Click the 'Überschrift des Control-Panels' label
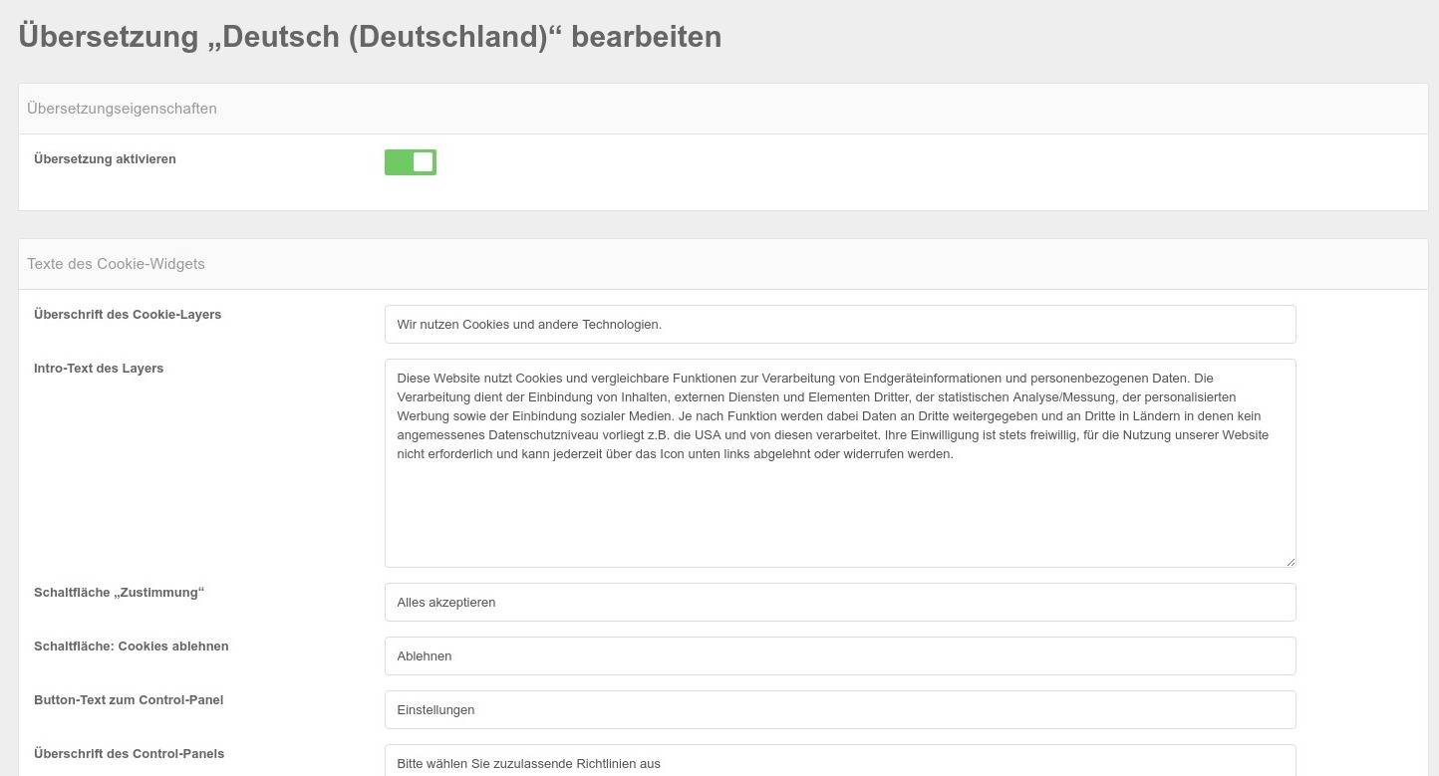 point(129,754)
